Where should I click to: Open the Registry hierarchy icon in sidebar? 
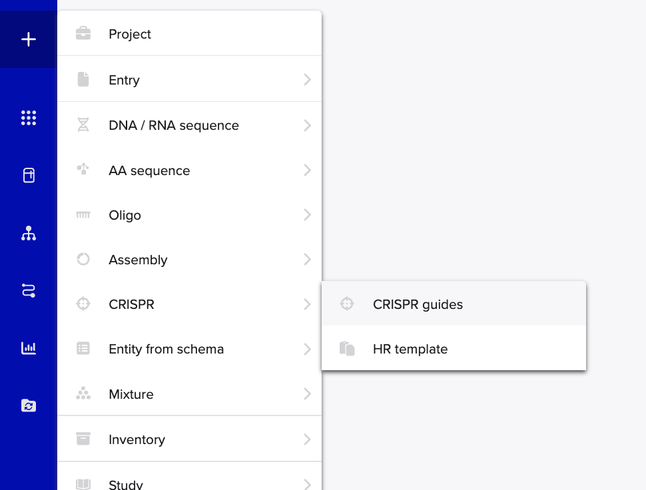(29, 233)
